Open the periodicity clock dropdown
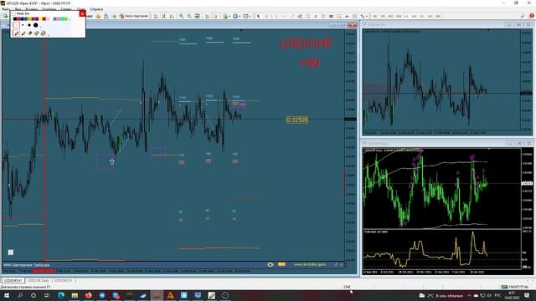 coord(236,16)
